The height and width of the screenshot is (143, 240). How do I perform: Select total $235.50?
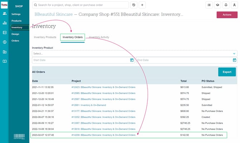(x=184, y=105)
